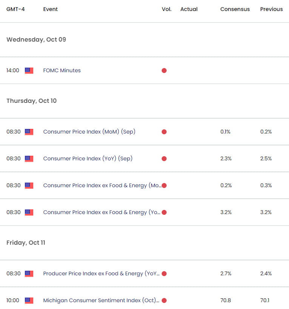Collapse the Thursday, Oct 10 section
The image size is (289, 309).
pos(31,101)
